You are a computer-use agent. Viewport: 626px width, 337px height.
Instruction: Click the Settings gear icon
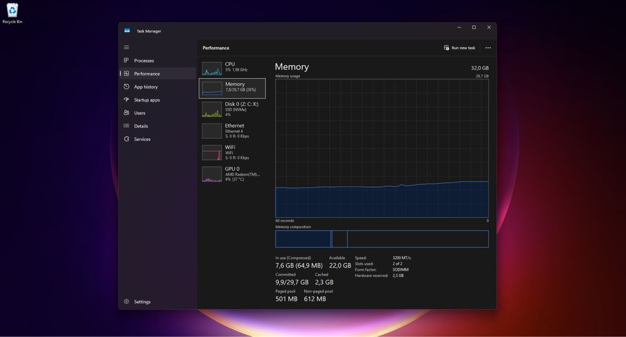click(x=126, y=301)
